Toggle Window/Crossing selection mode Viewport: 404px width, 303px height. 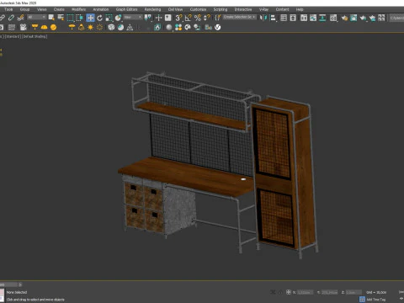pyautogui.click(x=79, y=18)
